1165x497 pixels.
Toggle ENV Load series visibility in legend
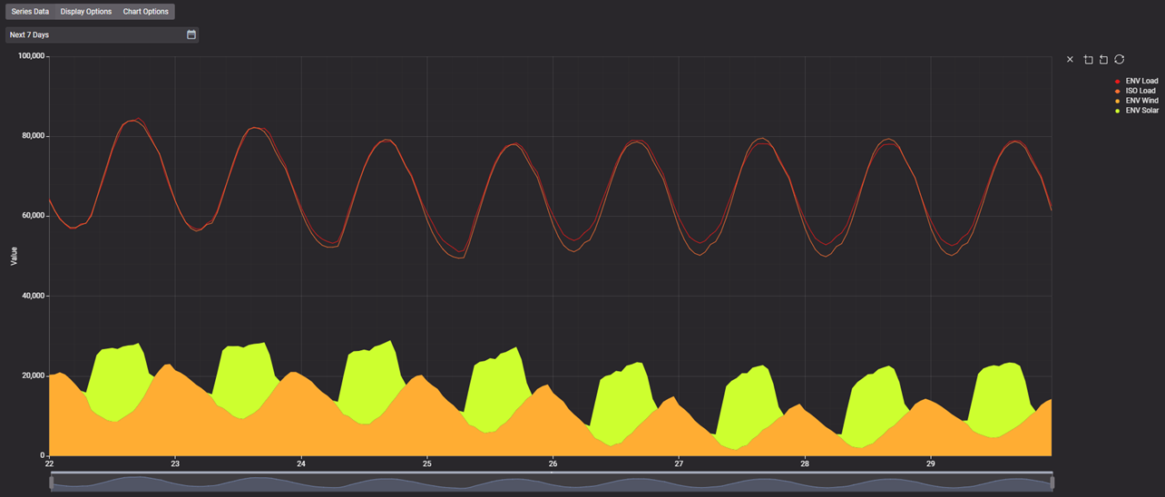click(x=1141, y=82)
